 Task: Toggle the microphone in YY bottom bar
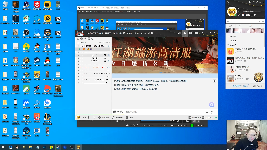[89, 118]
